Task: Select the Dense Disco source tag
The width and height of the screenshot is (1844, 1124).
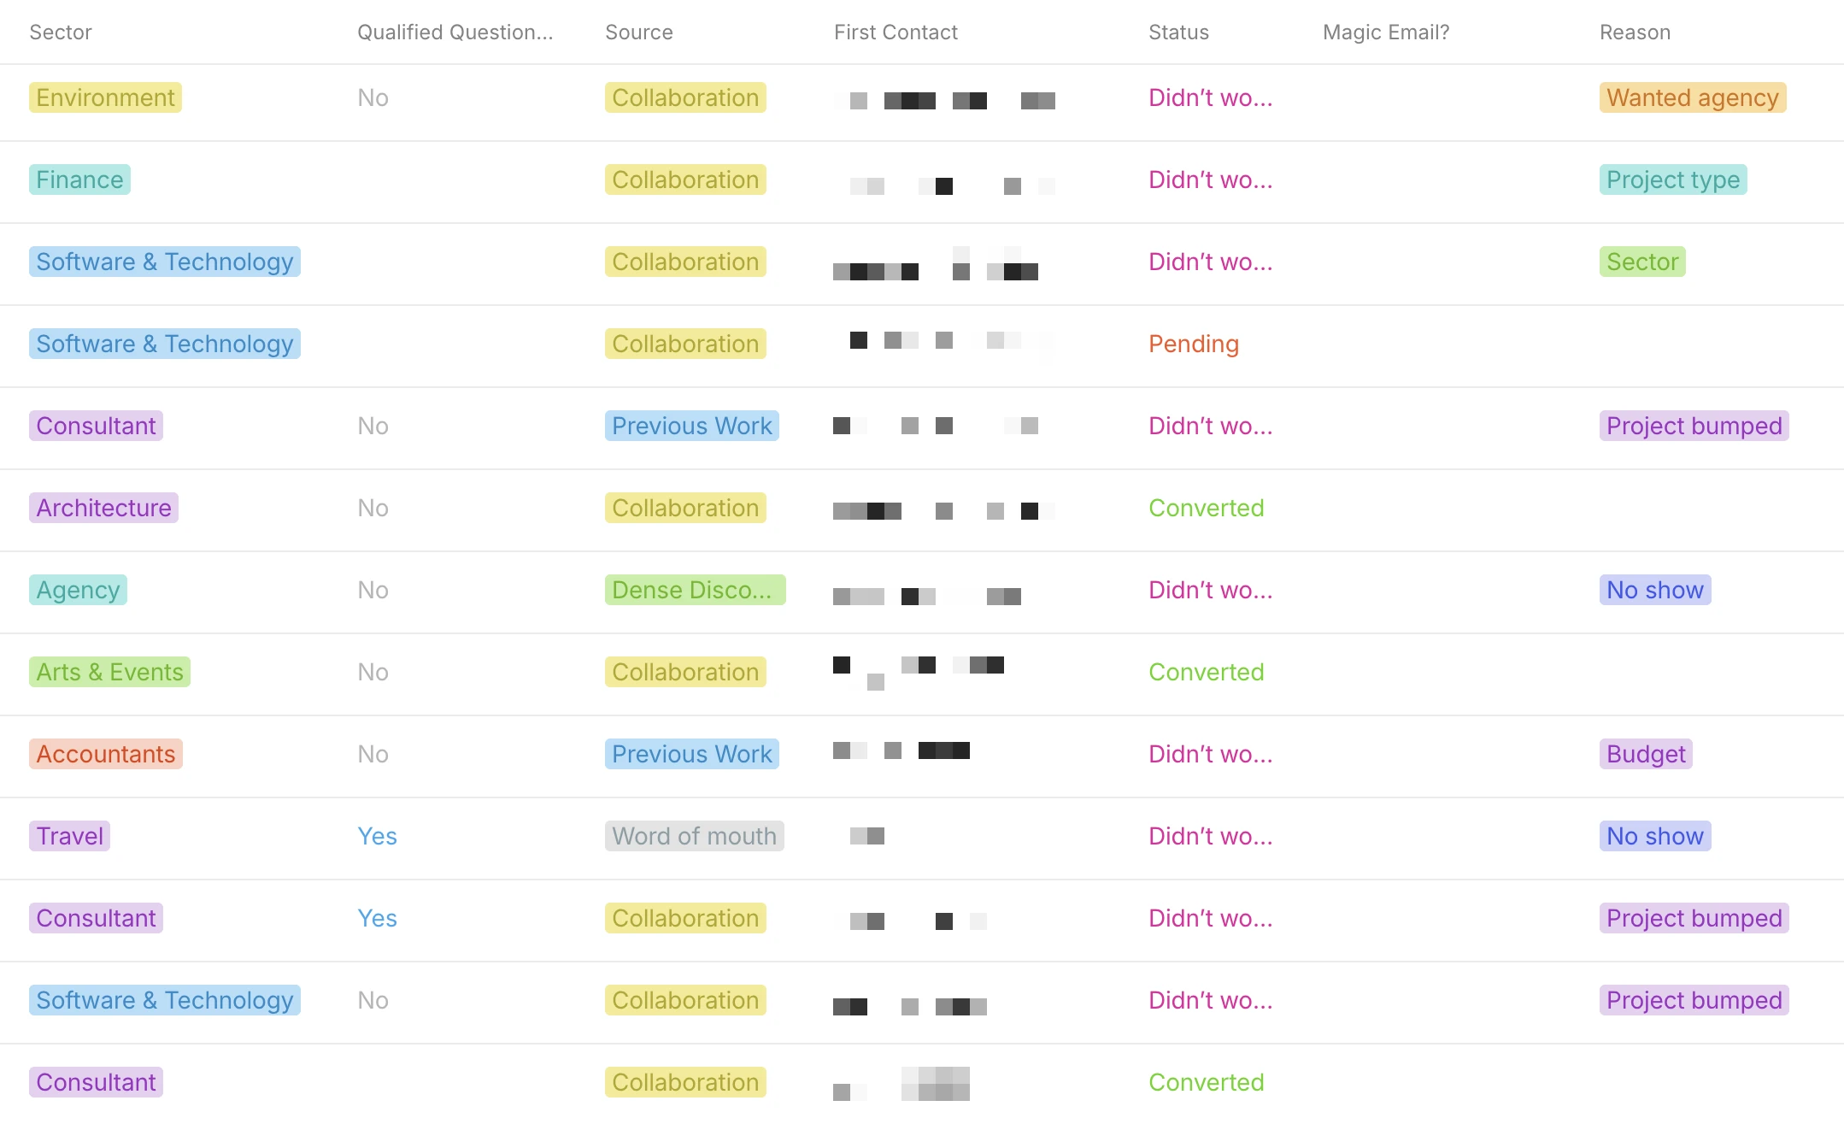Action: pos(695,590)
